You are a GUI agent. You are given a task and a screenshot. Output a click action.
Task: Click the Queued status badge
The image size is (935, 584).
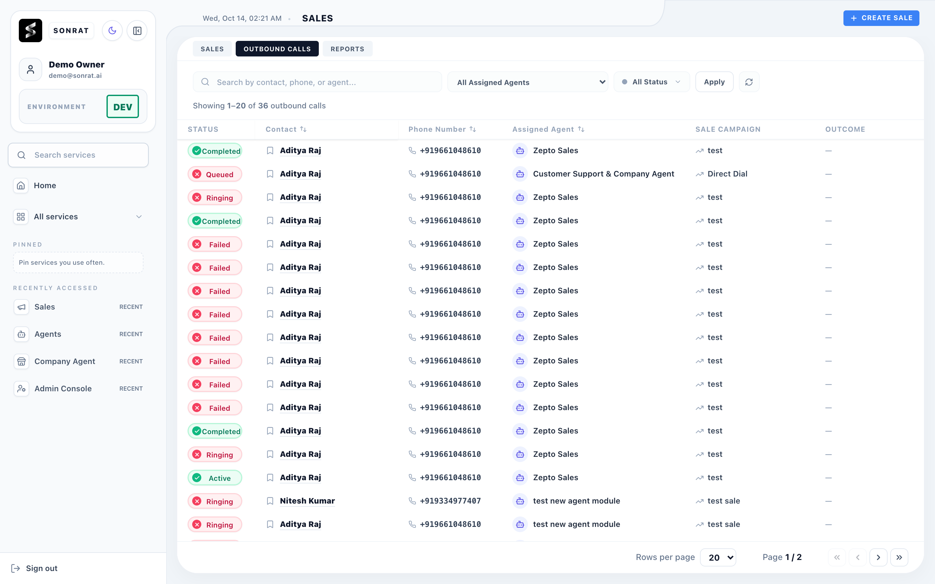pyautogui.click(x=215, y=174)
